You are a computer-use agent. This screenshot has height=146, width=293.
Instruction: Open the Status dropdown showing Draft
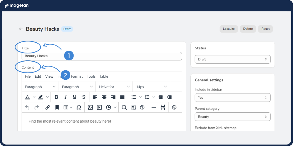[233, 59]
